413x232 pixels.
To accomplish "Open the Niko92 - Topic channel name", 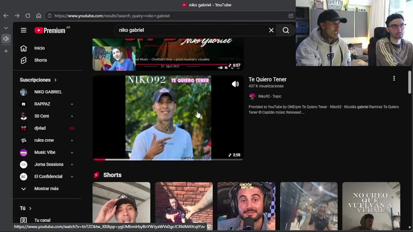I will pos(270,96).
